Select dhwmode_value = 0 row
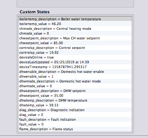Viewport: 148px width, 138px height. click(75, 86)
